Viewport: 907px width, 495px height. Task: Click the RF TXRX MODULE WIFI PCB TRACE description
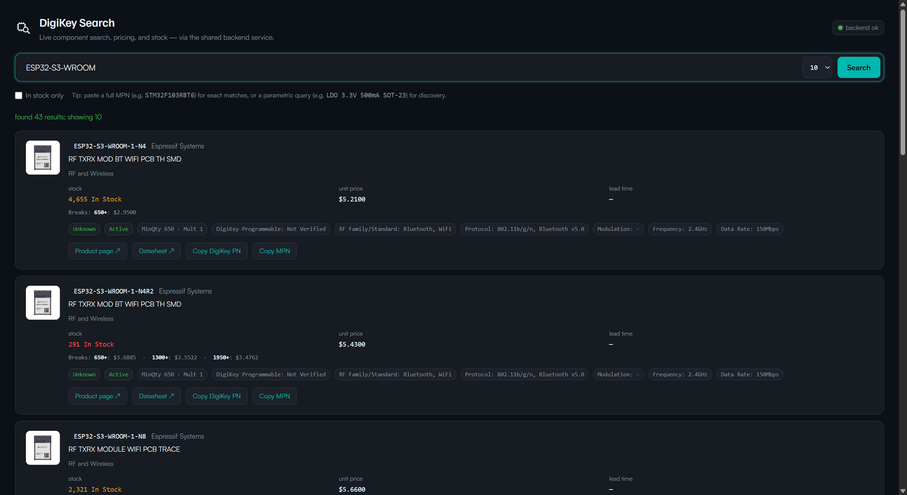point(124,449)
